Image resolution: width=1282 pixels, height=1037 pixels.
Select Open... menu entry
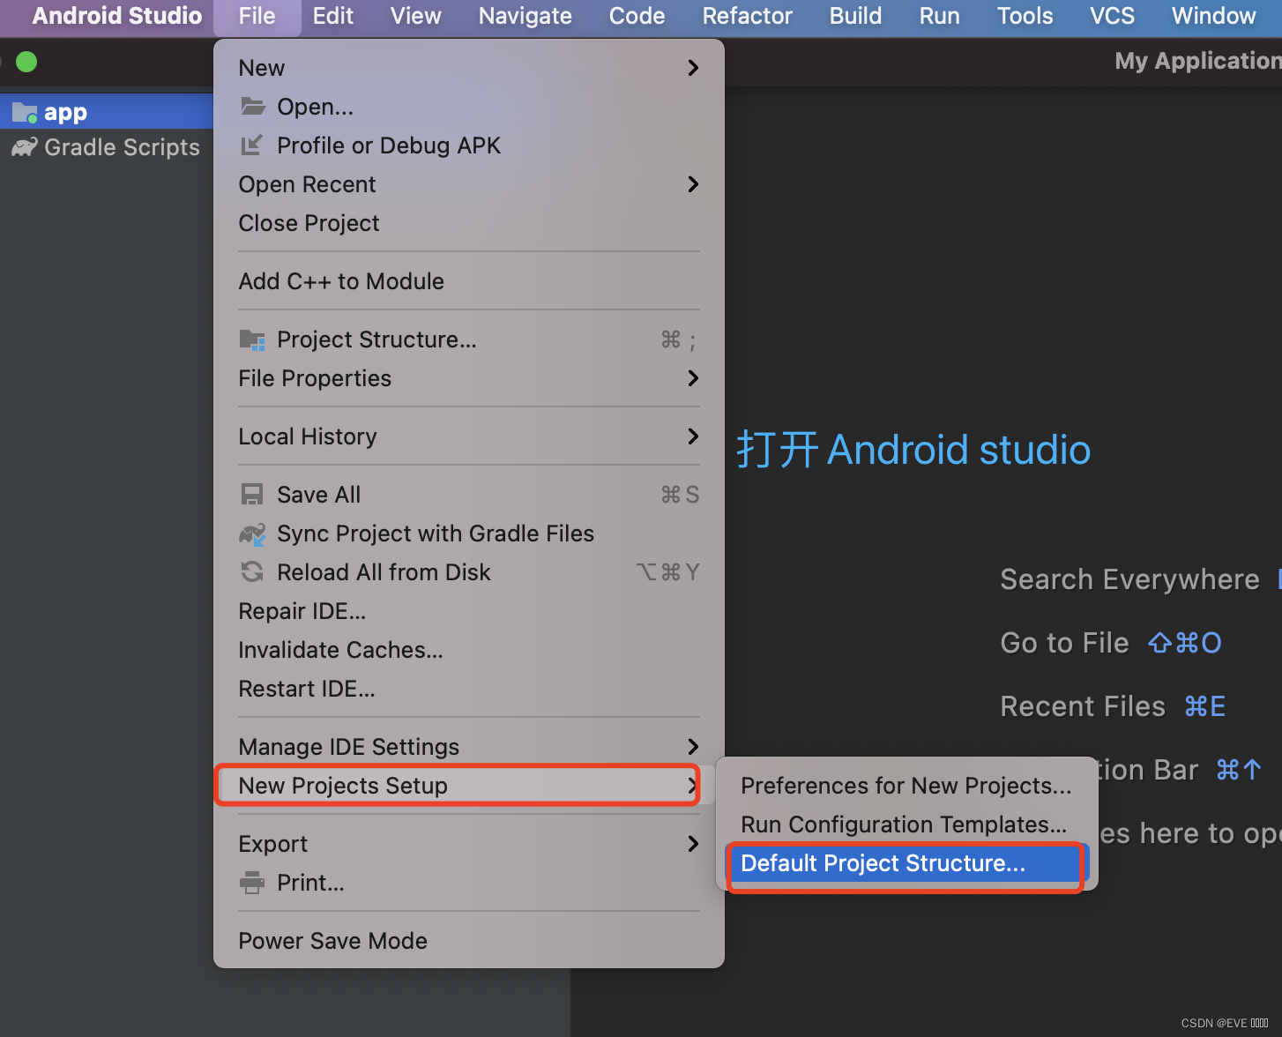point(469,107)
